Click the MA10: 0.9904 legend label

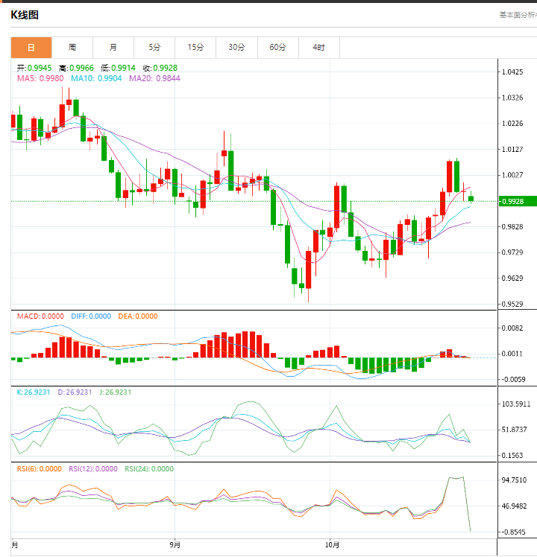(x=96, y=78)
